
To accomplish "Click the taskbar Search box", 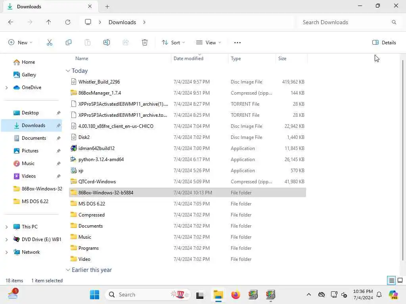I will [x=147, y=294].
